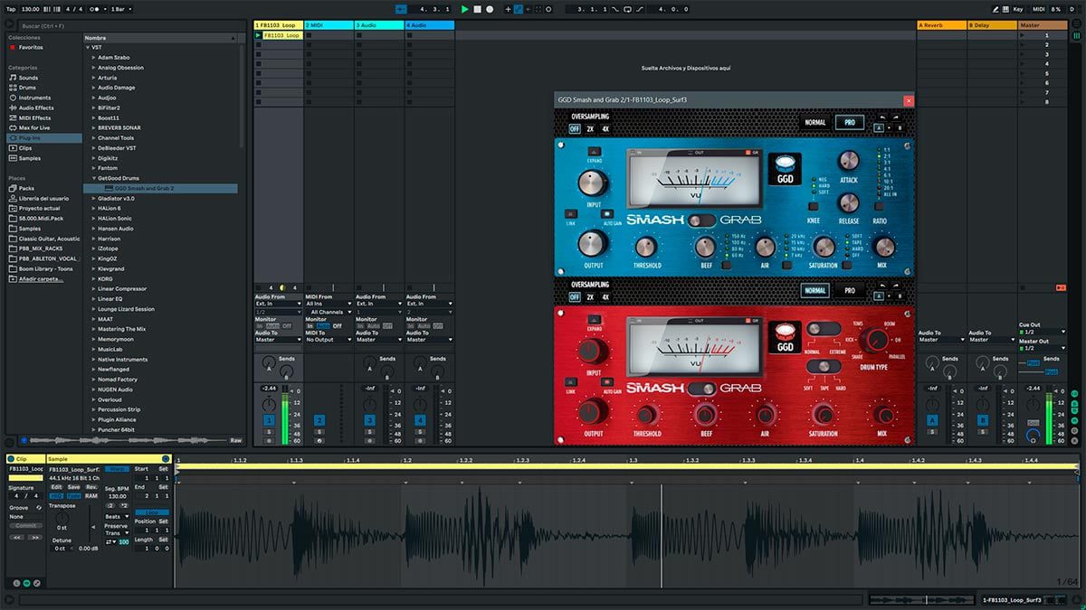Open track 2 MIDI From dropdown

click(x=329, y=304)
